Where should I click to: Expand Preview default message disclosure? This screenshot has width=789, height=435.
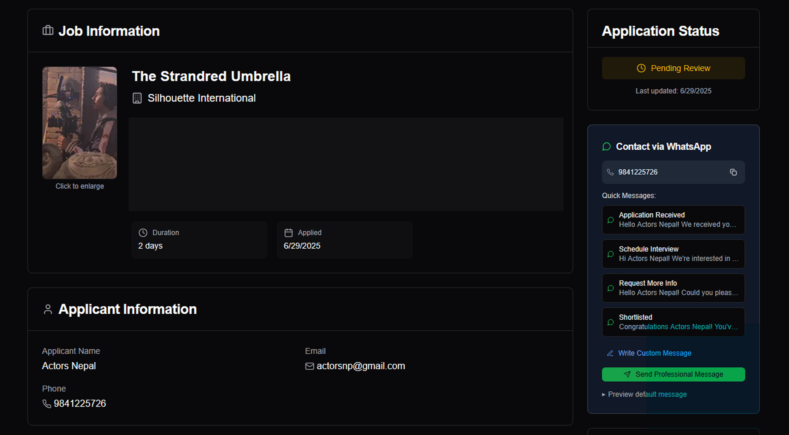pos(644,395)
